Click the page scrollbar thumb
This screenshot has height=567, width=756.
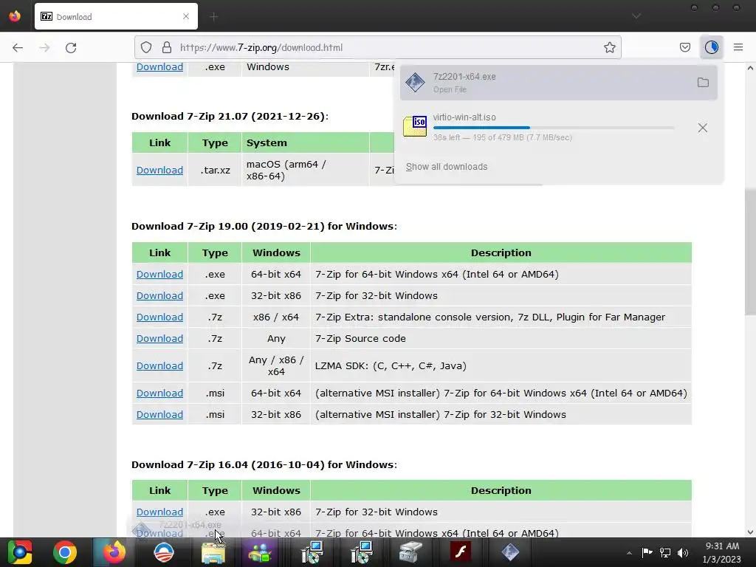[750, 251]
